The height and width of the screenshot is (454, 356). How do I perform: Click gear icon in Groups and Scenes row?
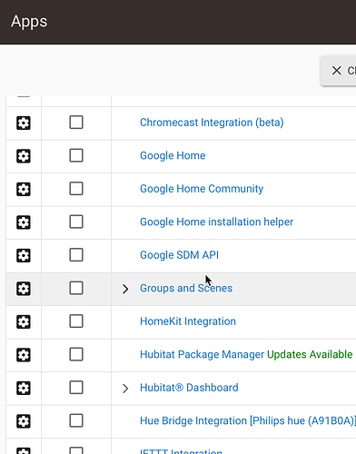click(x=24, y=289)
